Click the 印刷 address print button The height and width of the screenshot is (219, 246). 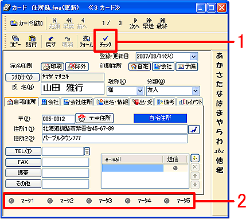53,67
